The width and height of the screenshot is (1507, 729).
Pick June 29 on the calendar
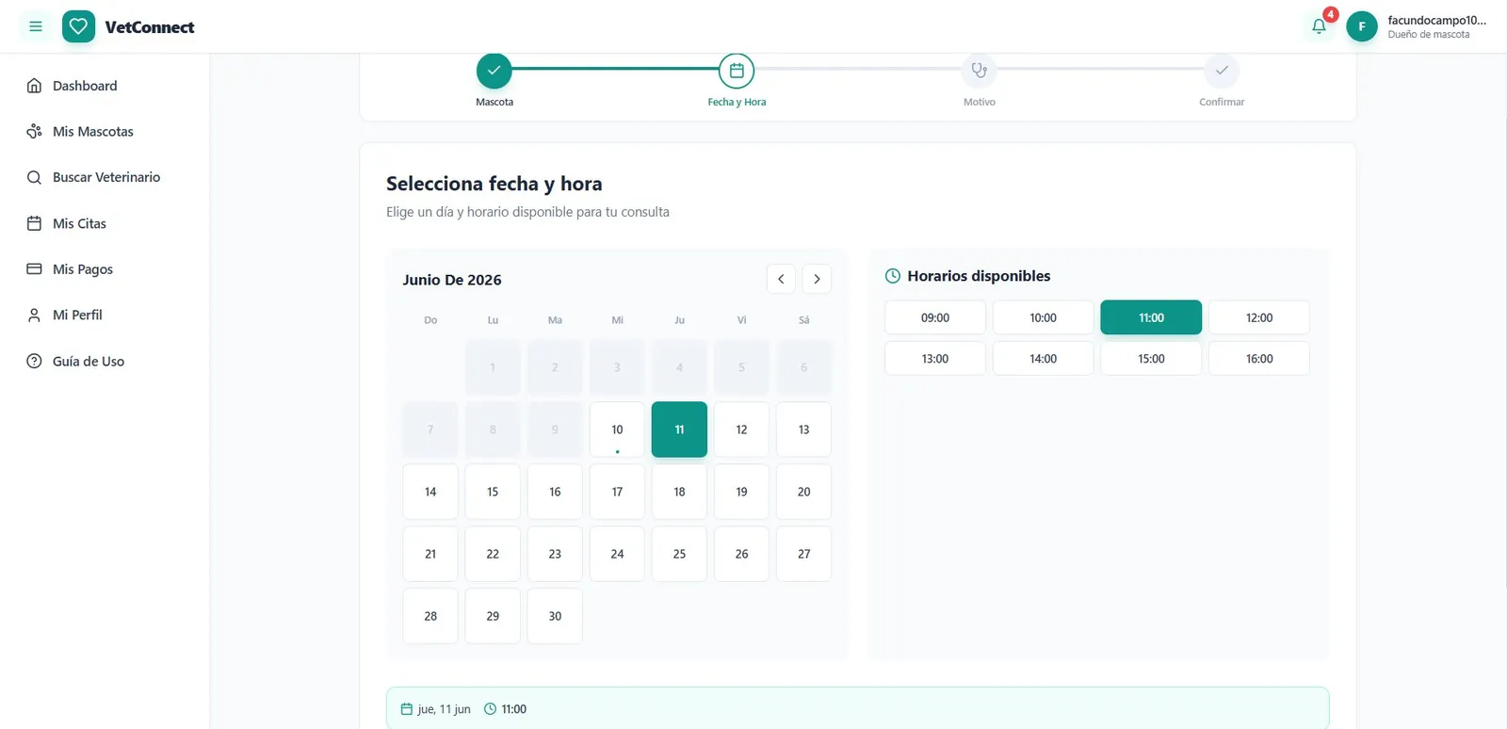coord(493,616)
